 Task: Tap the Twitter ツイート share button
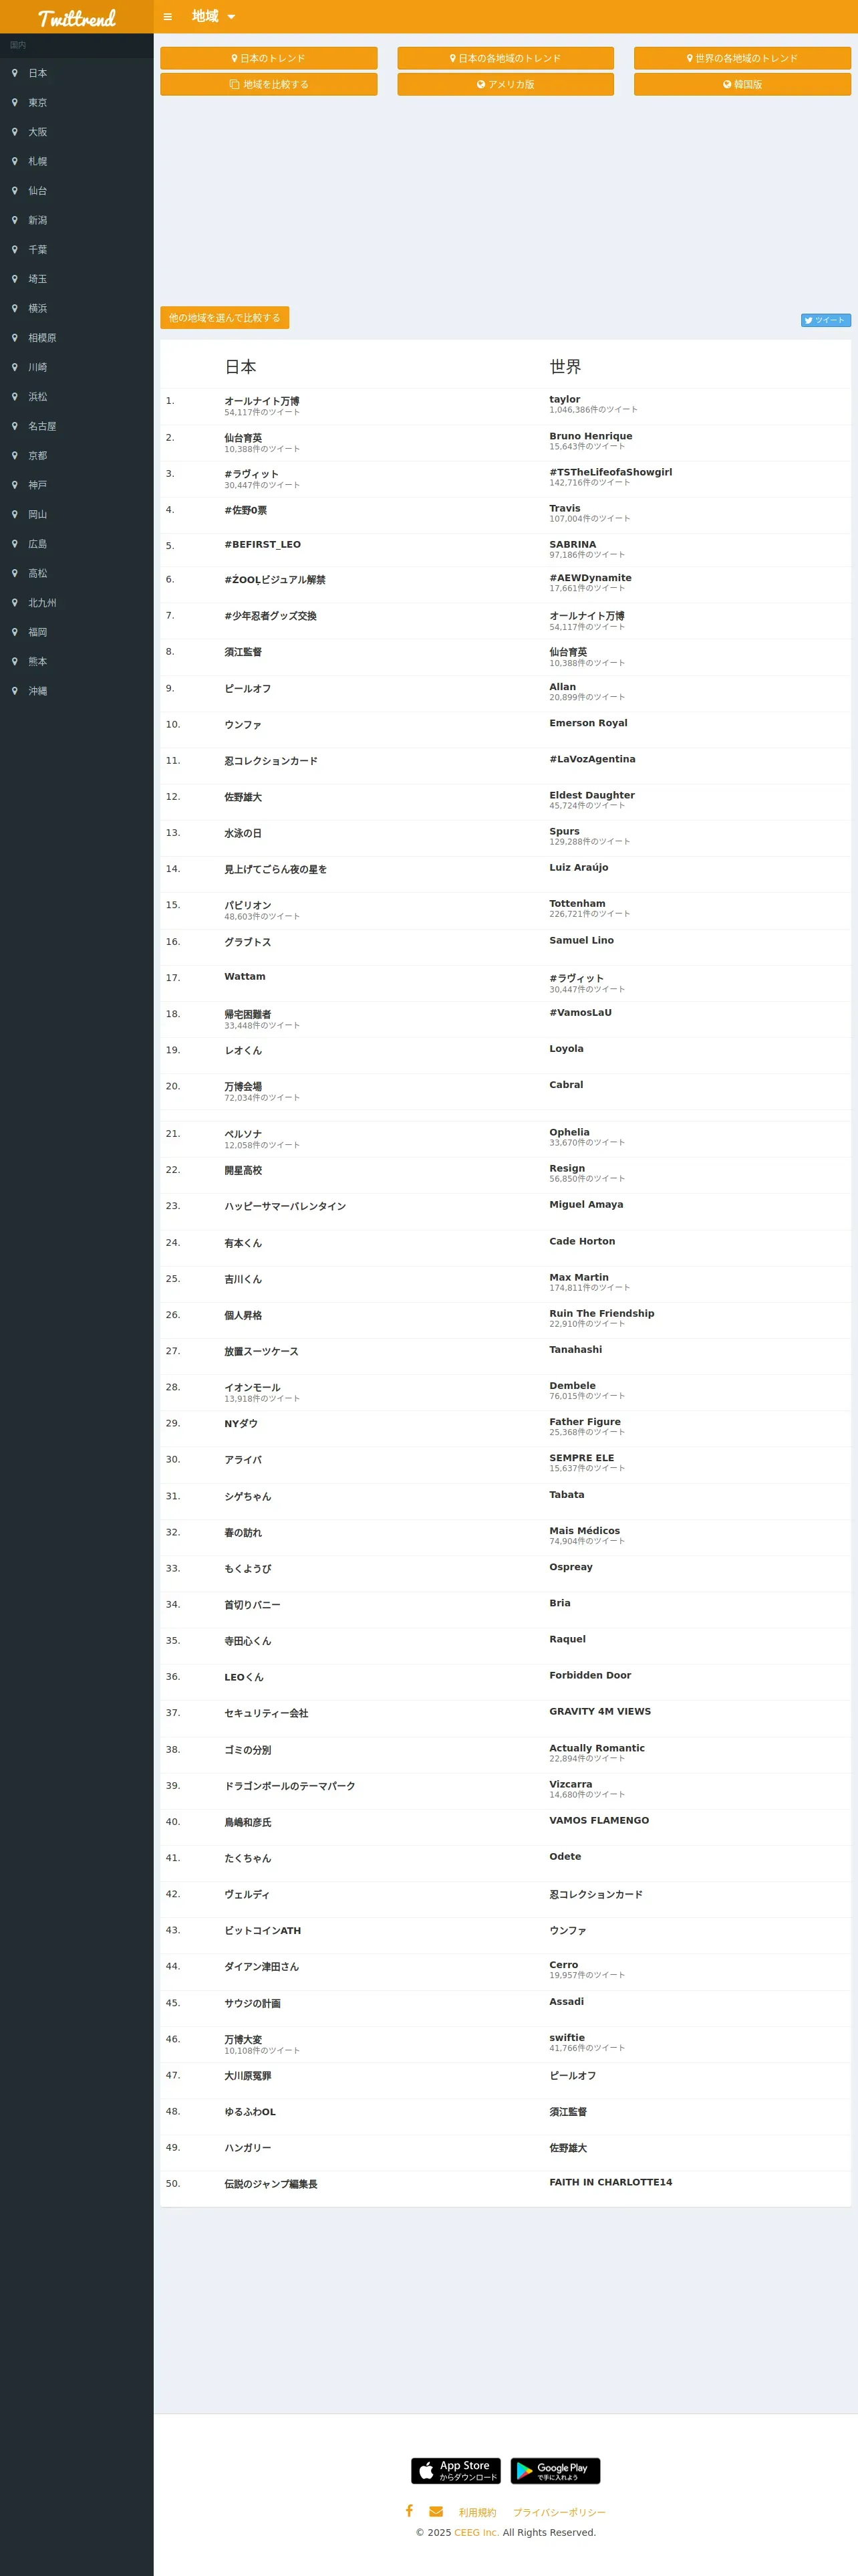pyautogui.click(x=825, y=320)
